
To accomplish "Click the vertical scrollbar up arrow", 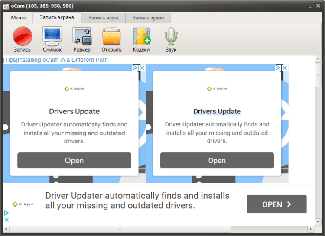I will click(x=318, y=59).
